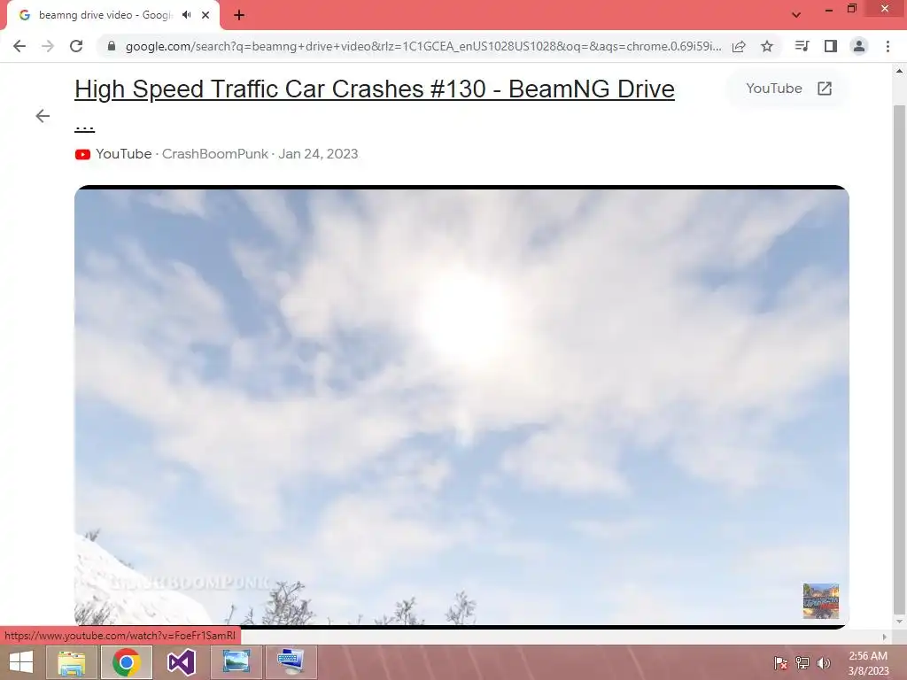Image resolution: width=907 pixels, height=680 pixels.
Task: Click the address bar URL field
Action: point(422,46)
